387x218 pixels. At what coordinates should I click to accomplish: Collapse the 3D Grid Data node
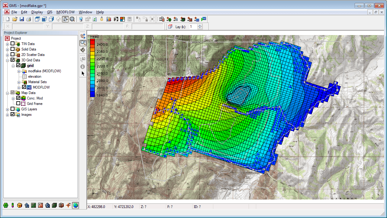(x=8, y=60)
